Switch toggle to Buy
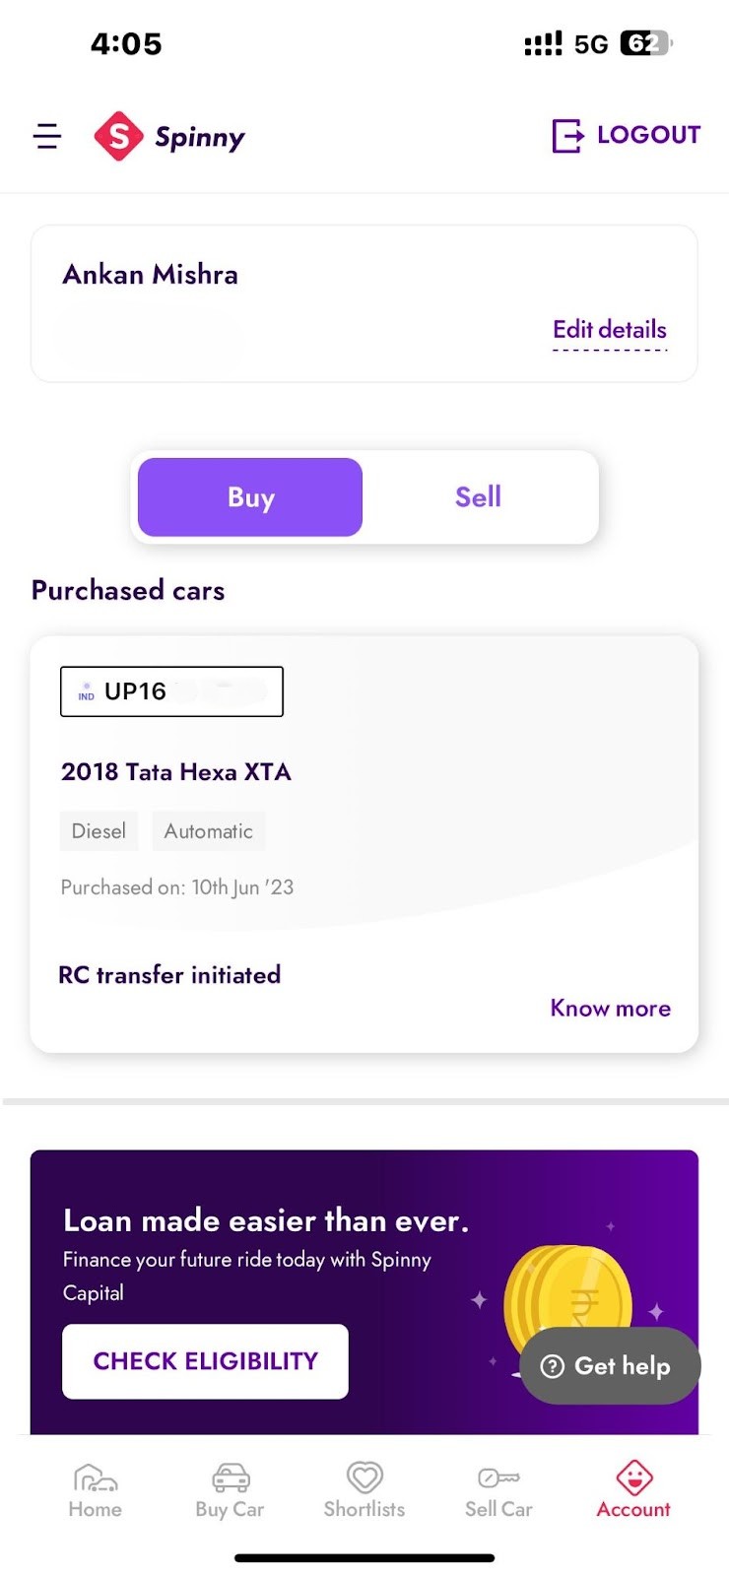 250,497
